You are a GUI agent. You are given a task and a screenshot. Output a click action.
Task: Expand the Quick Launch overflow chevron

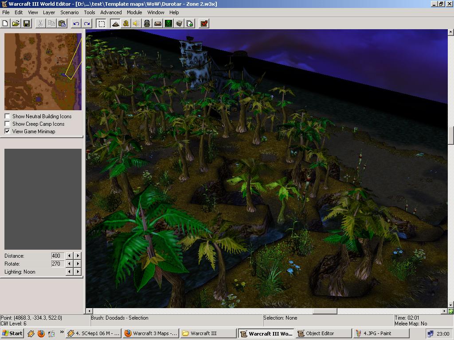[x=62, y=332]
